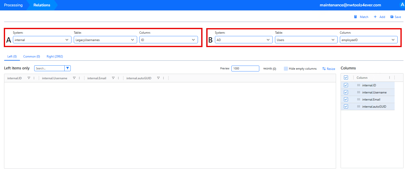Grab drag handle of internal.Email row
Viewport: 405px width, 173px height.
click(x=359, y=99)
